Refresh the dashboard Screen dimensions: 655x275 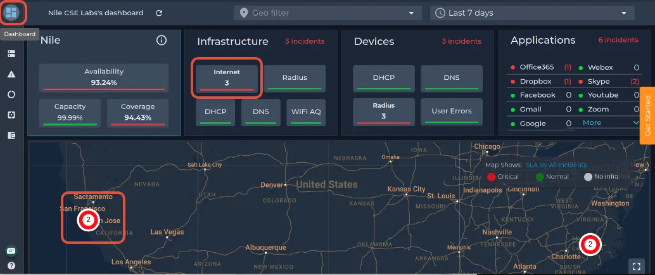pyautogui.click(x=159, y=13)
